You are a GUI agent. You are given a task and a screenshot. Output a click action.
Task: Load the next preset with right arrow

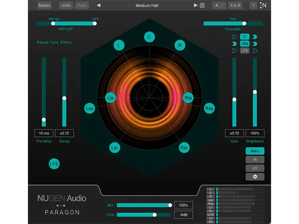(195, 5)
